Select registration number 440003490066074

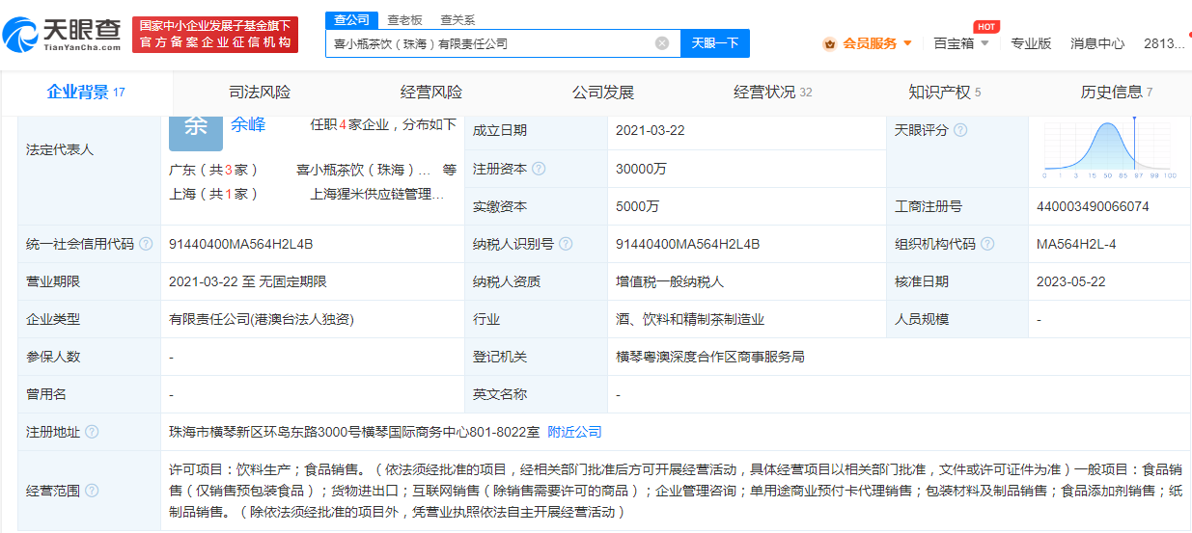[x=1093, y=206]
